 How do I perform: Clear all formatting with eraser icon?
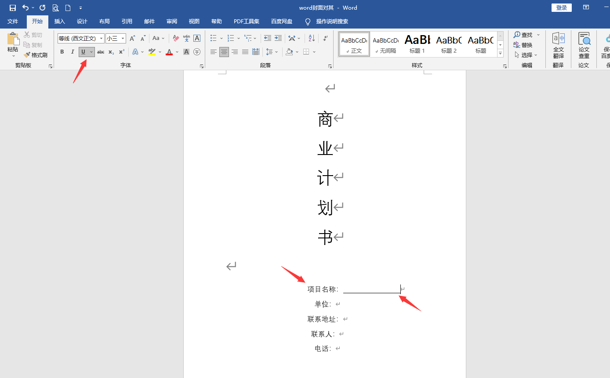[176, 39]
